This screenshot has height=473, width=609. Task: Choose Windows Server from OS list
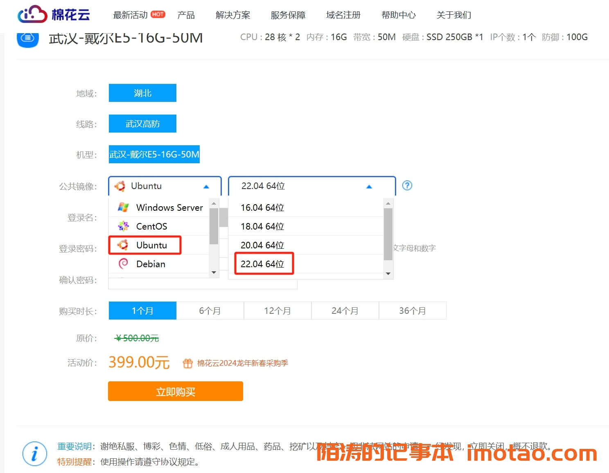[159, 207]
